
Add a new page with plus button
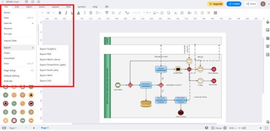[x=34, y=128]
